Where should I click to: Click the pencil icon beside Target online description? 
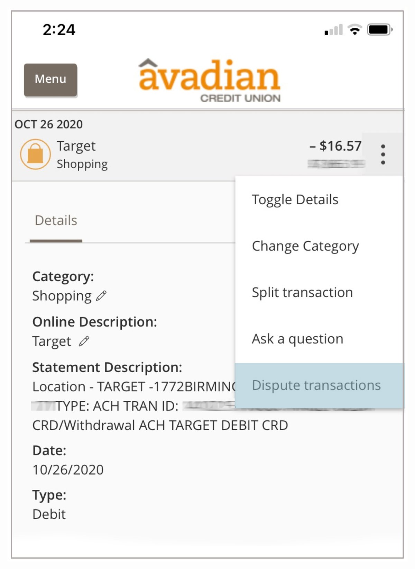(83, 341)
